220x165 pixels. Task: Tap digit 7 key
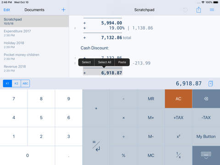[14, 99]
